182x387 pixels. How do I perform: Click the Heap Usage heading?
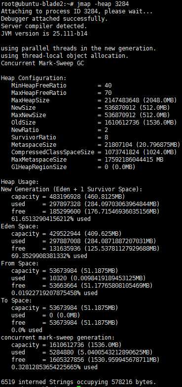pyautogui.click(x=20, y=182)
